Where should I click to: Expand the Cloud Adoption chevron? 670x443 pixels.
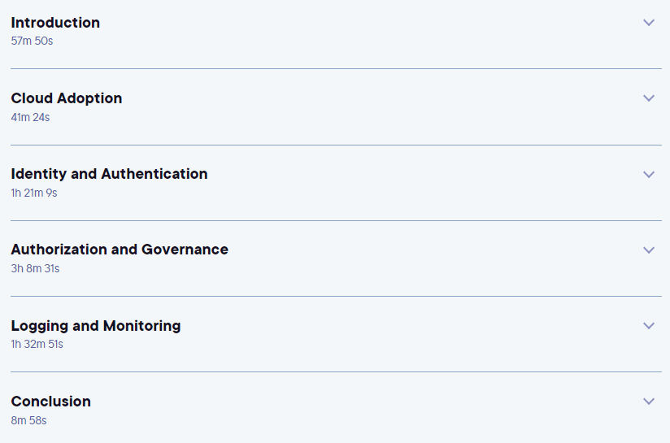pyautogui.click(x=649, y=98)
